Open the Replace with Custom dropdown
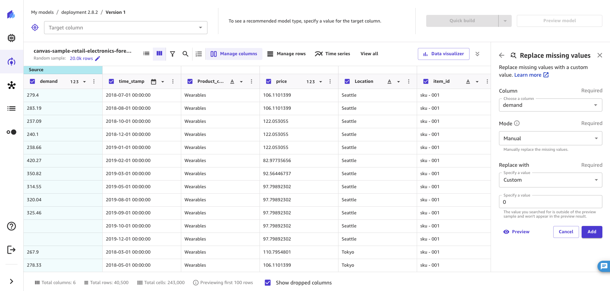Screen dimensions: 610x291 tap(550, 180)
